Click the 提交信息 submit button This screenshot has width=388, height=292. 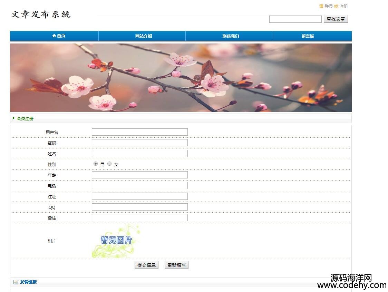[146, 265]
